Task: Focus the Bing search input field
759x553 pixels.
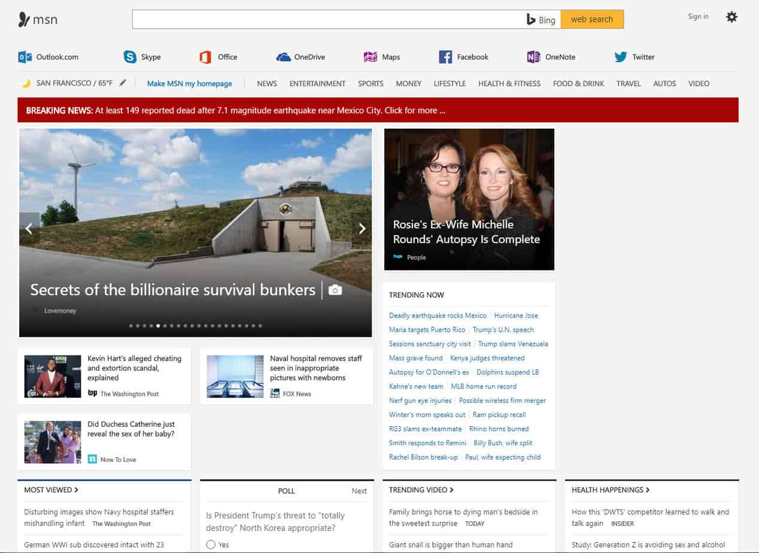Action: (326, 19)
